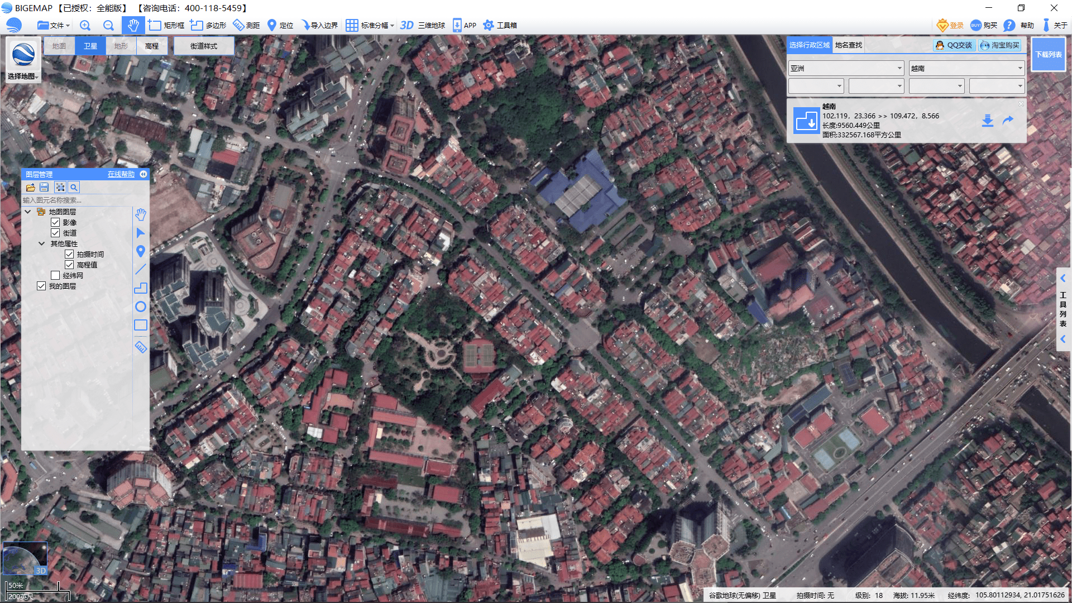Screen dimensions: 1072x603
Task: Open the 下载列表 download list
Action: coord(1049,55)
